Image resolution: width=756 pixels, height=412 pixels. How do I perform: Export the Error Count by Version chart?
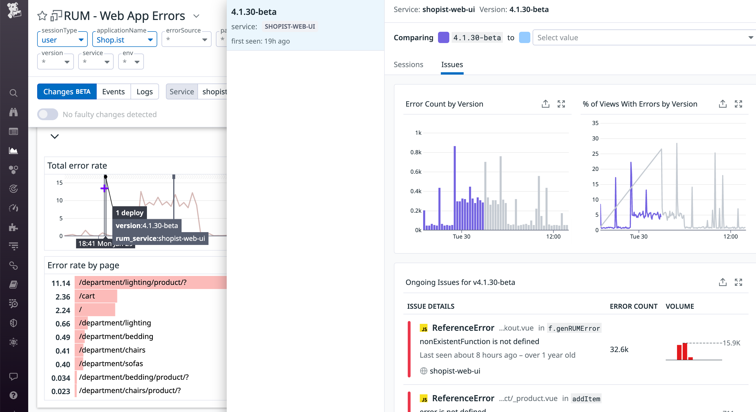(545, 104)
